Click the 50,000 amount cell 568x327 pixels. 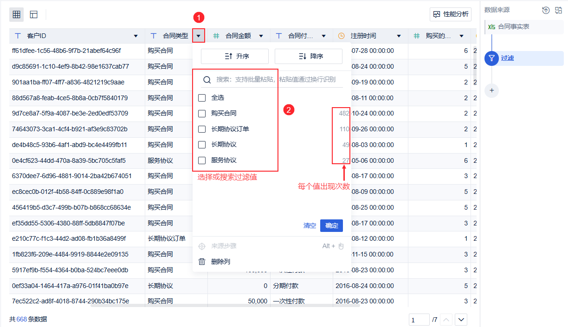(239, 301)
